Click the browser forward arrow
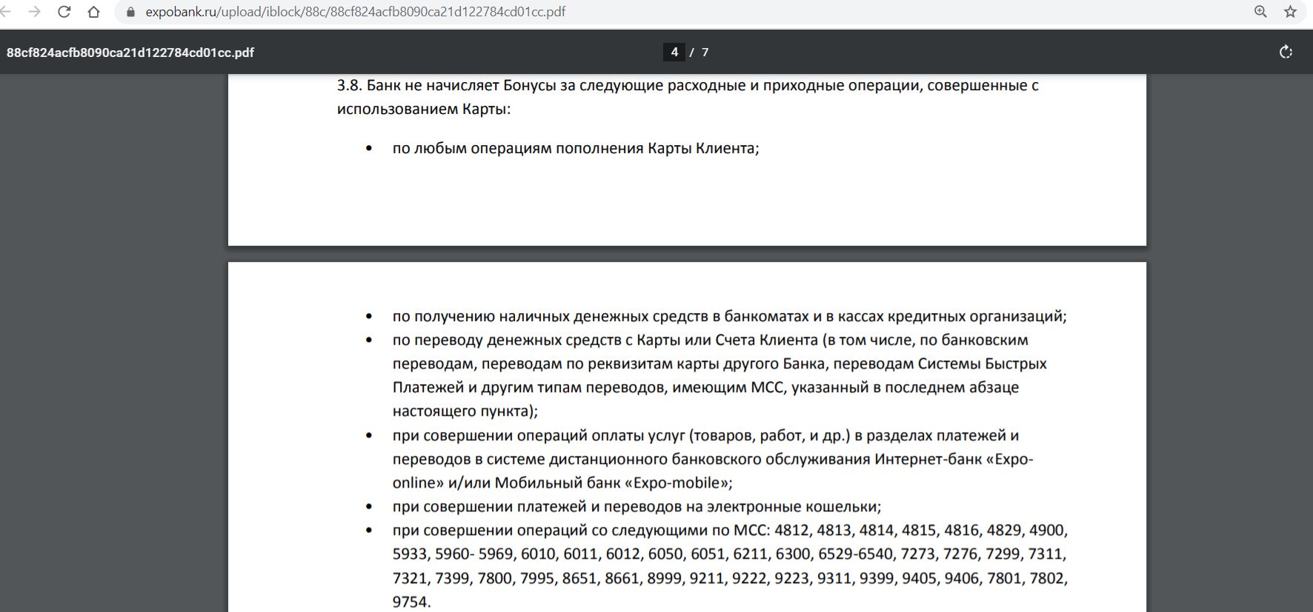Viewport: 1313px width, 612px height. tap(35, 12)
